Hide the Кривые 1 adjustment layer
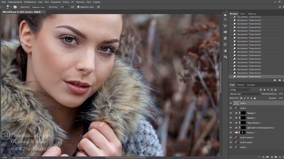The image size is (284, 159). 231,118
